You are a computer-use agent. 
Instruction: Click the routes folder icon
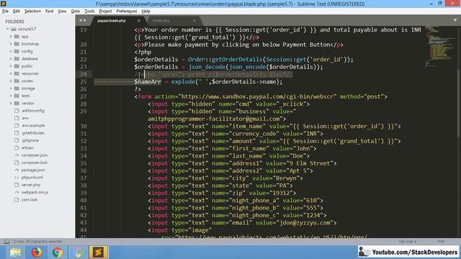[17, 81]
